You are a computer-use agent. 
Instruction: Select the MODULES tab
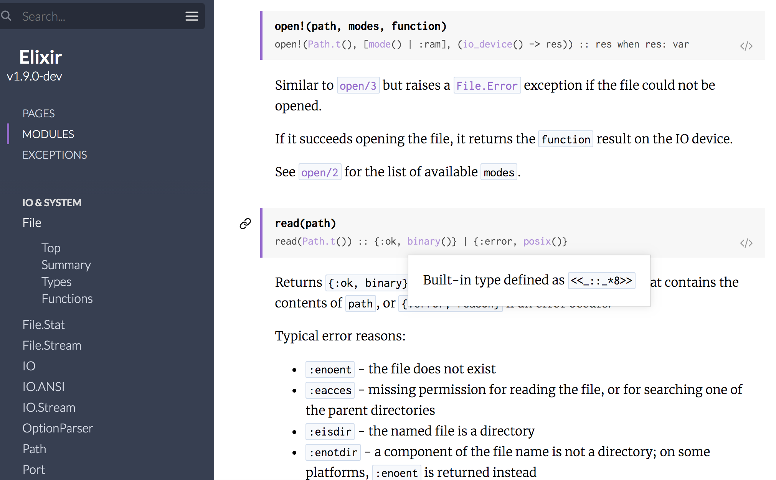point(48,134)
